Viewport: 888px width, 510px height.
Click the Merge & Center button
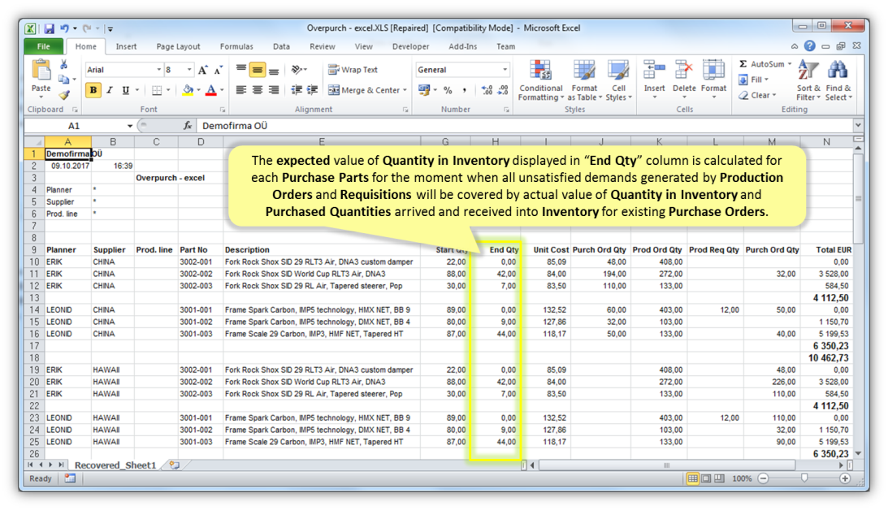tap(363, 90)
